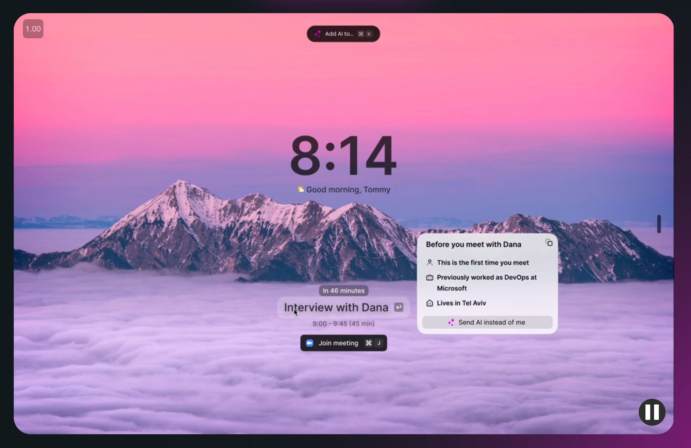
Task: Click the In 46 minutes badge
Action: tap(343, 291)
